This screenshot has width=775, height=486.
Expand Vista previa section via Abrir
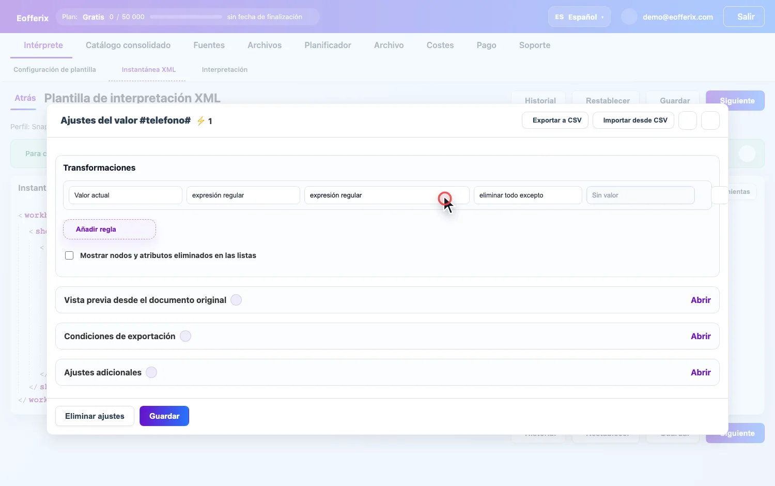(701, 300)
